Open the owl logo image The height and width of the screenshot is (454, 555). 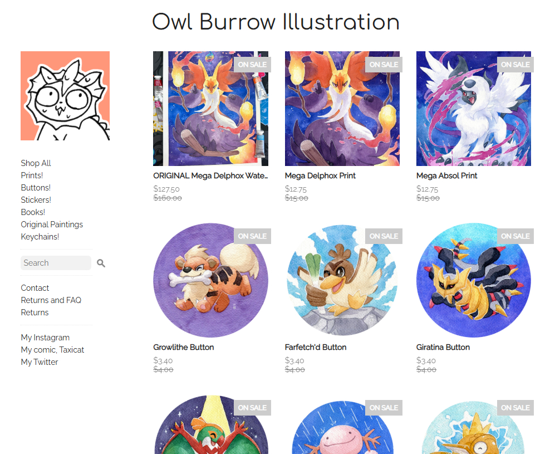point(65,96)
